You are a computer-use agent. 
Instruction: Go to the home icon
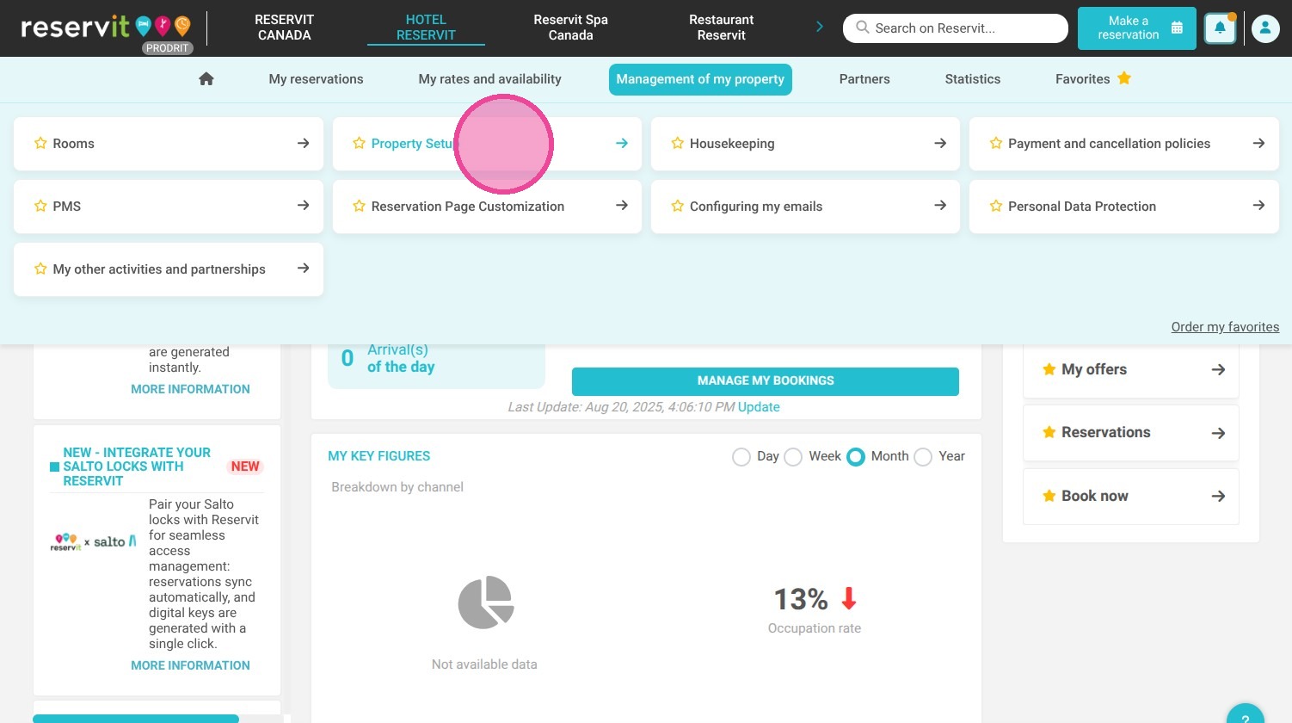tap(206, 79)
